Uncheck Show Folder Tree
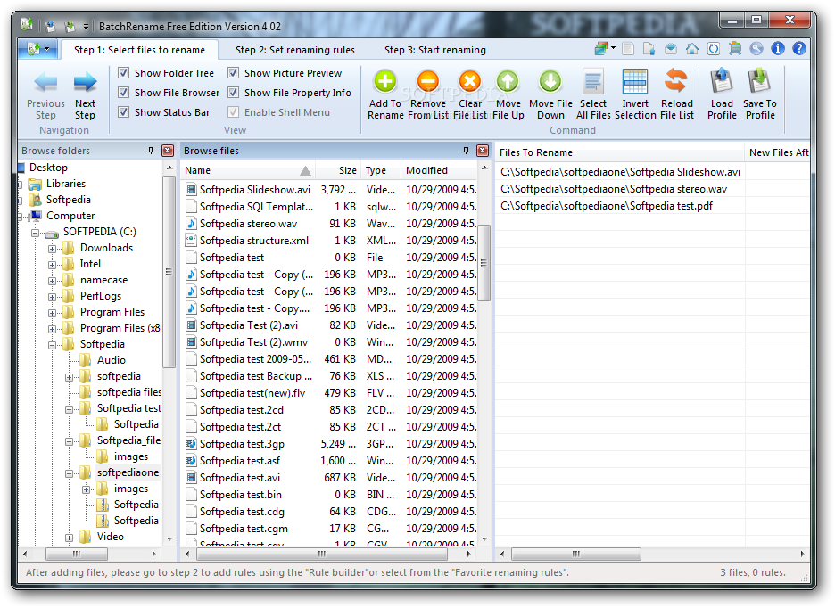 pos(123,73)
